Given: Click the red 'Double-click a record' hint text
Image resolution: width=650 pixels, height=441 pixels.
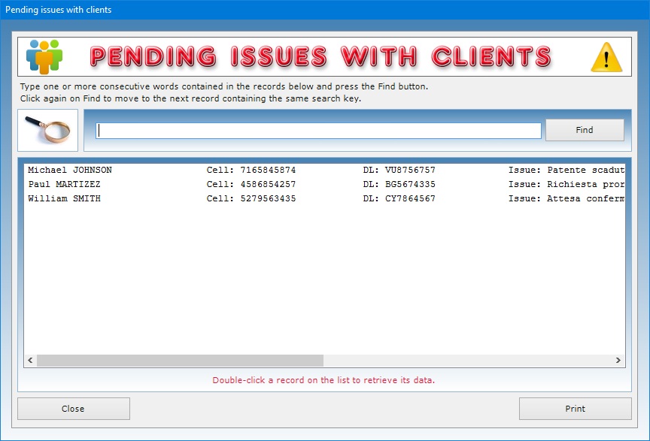Looking at the screenshot, I should pos(323,380).
